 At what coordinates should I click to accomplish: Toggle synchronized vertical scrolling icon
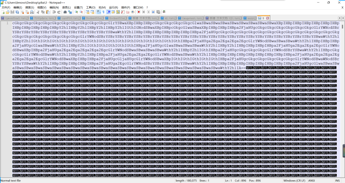click(x=88, y=12)
